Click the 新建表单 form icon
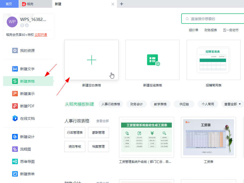Screen dimensions: 244x183 15,174
